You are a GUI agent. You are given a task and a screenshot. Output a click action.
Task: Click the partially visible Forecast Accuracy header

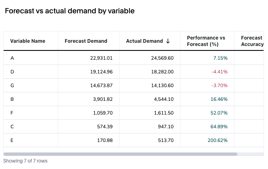[252, 41]
